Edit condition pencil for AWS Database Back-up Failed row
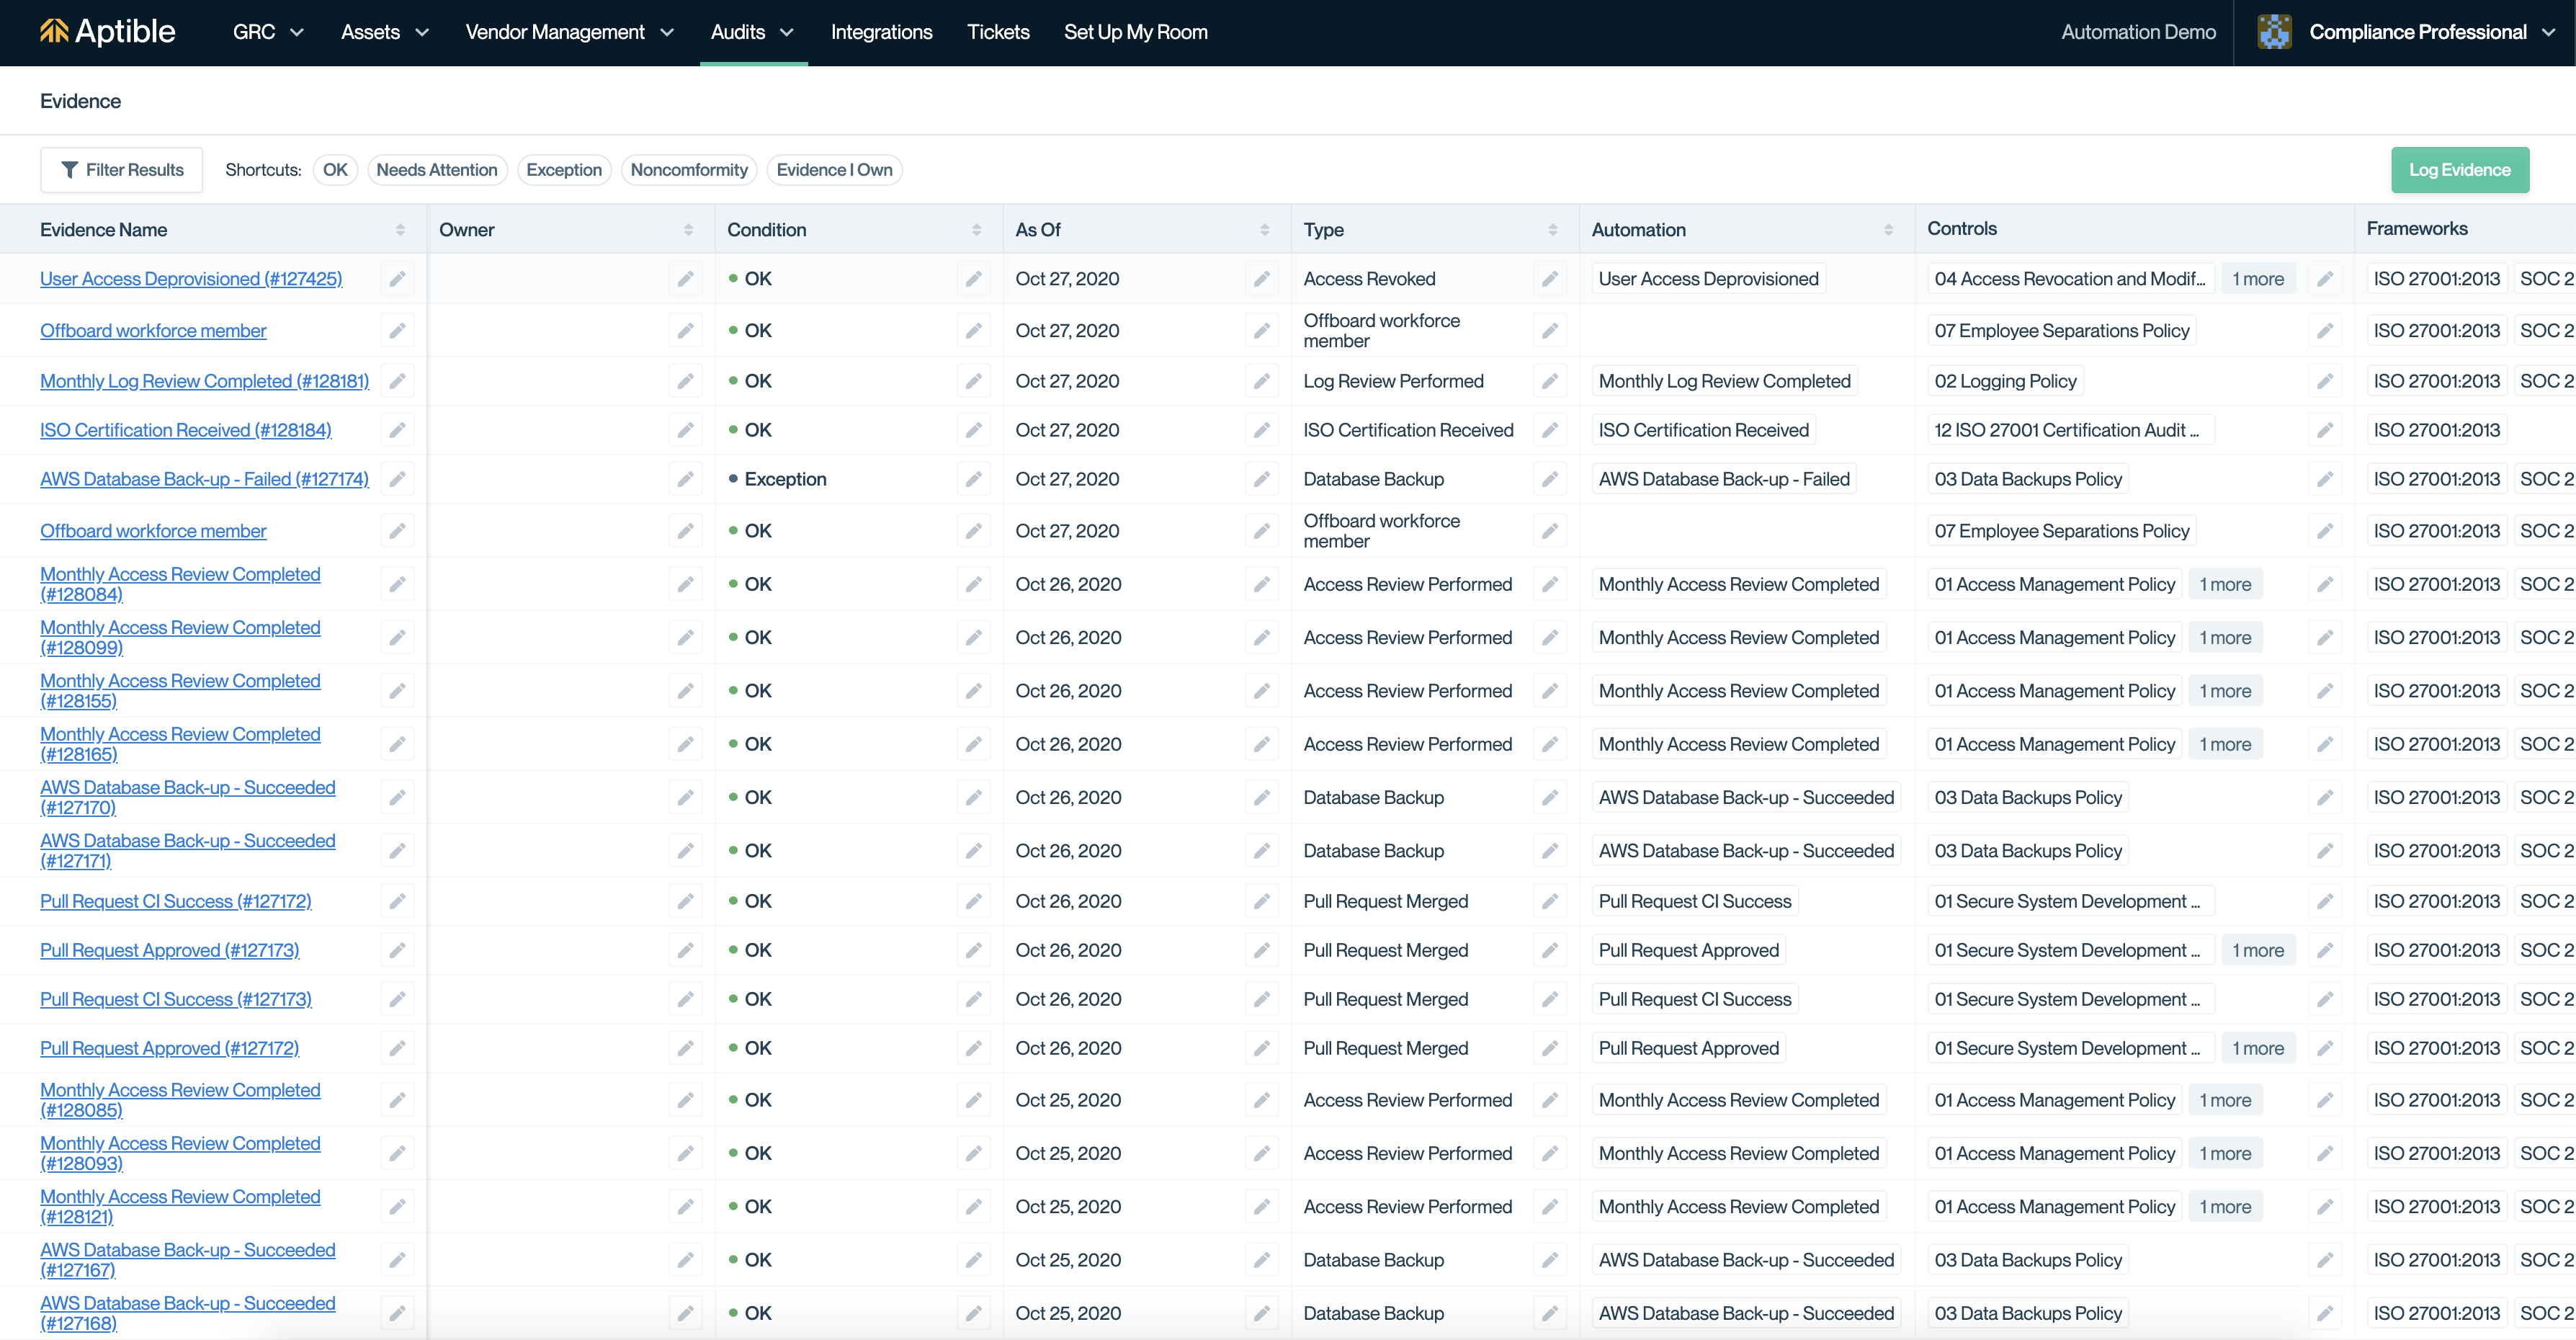This screenshot has height=1340, width=2576. (973, 480)
